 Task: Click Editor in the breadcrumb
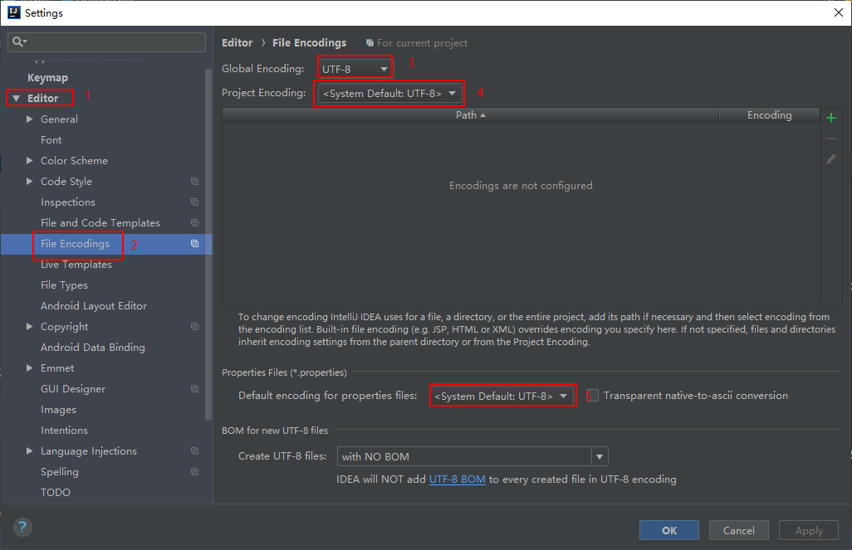point(237,43)
